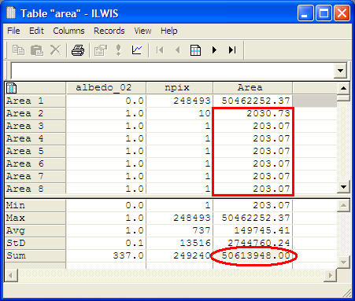355x301 pixels.
Task: Click inside the command line input field
Action: 172,71
